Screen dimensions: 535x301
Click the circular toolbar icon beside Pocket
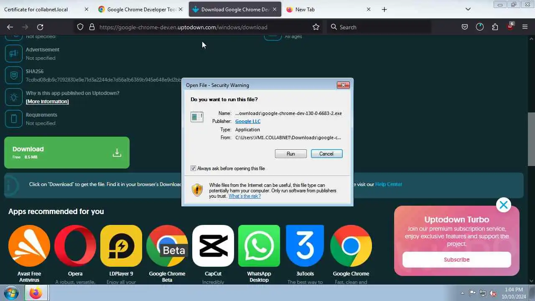pyautogui.click(x=480, y=27)
